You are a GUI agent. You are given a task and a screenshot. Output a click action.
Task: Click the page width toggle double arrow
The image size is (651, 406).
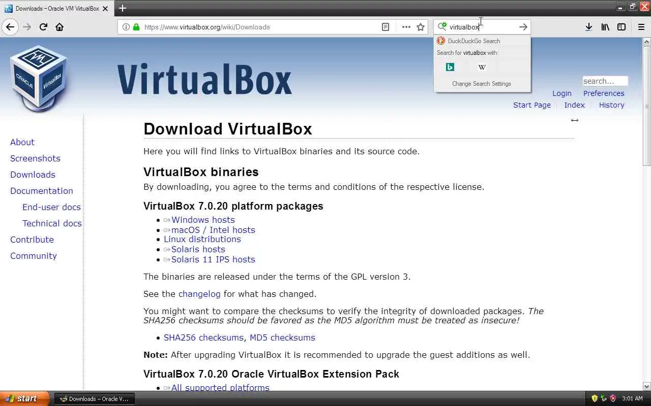pyautogui.click(x=575, y=120)
